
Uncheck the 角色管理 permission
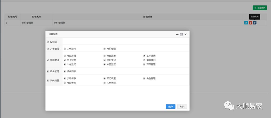click(144, 78)
